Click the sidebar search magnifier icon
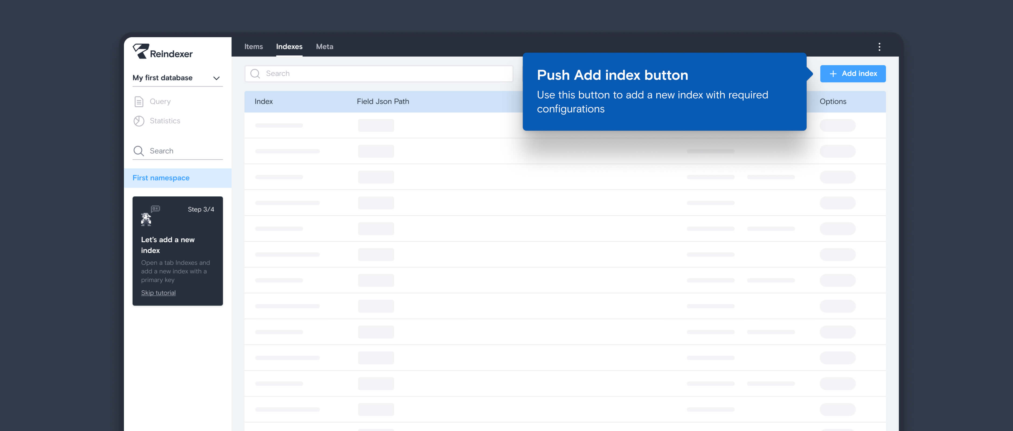This screenshot has height=431, width=1013. 138,151
